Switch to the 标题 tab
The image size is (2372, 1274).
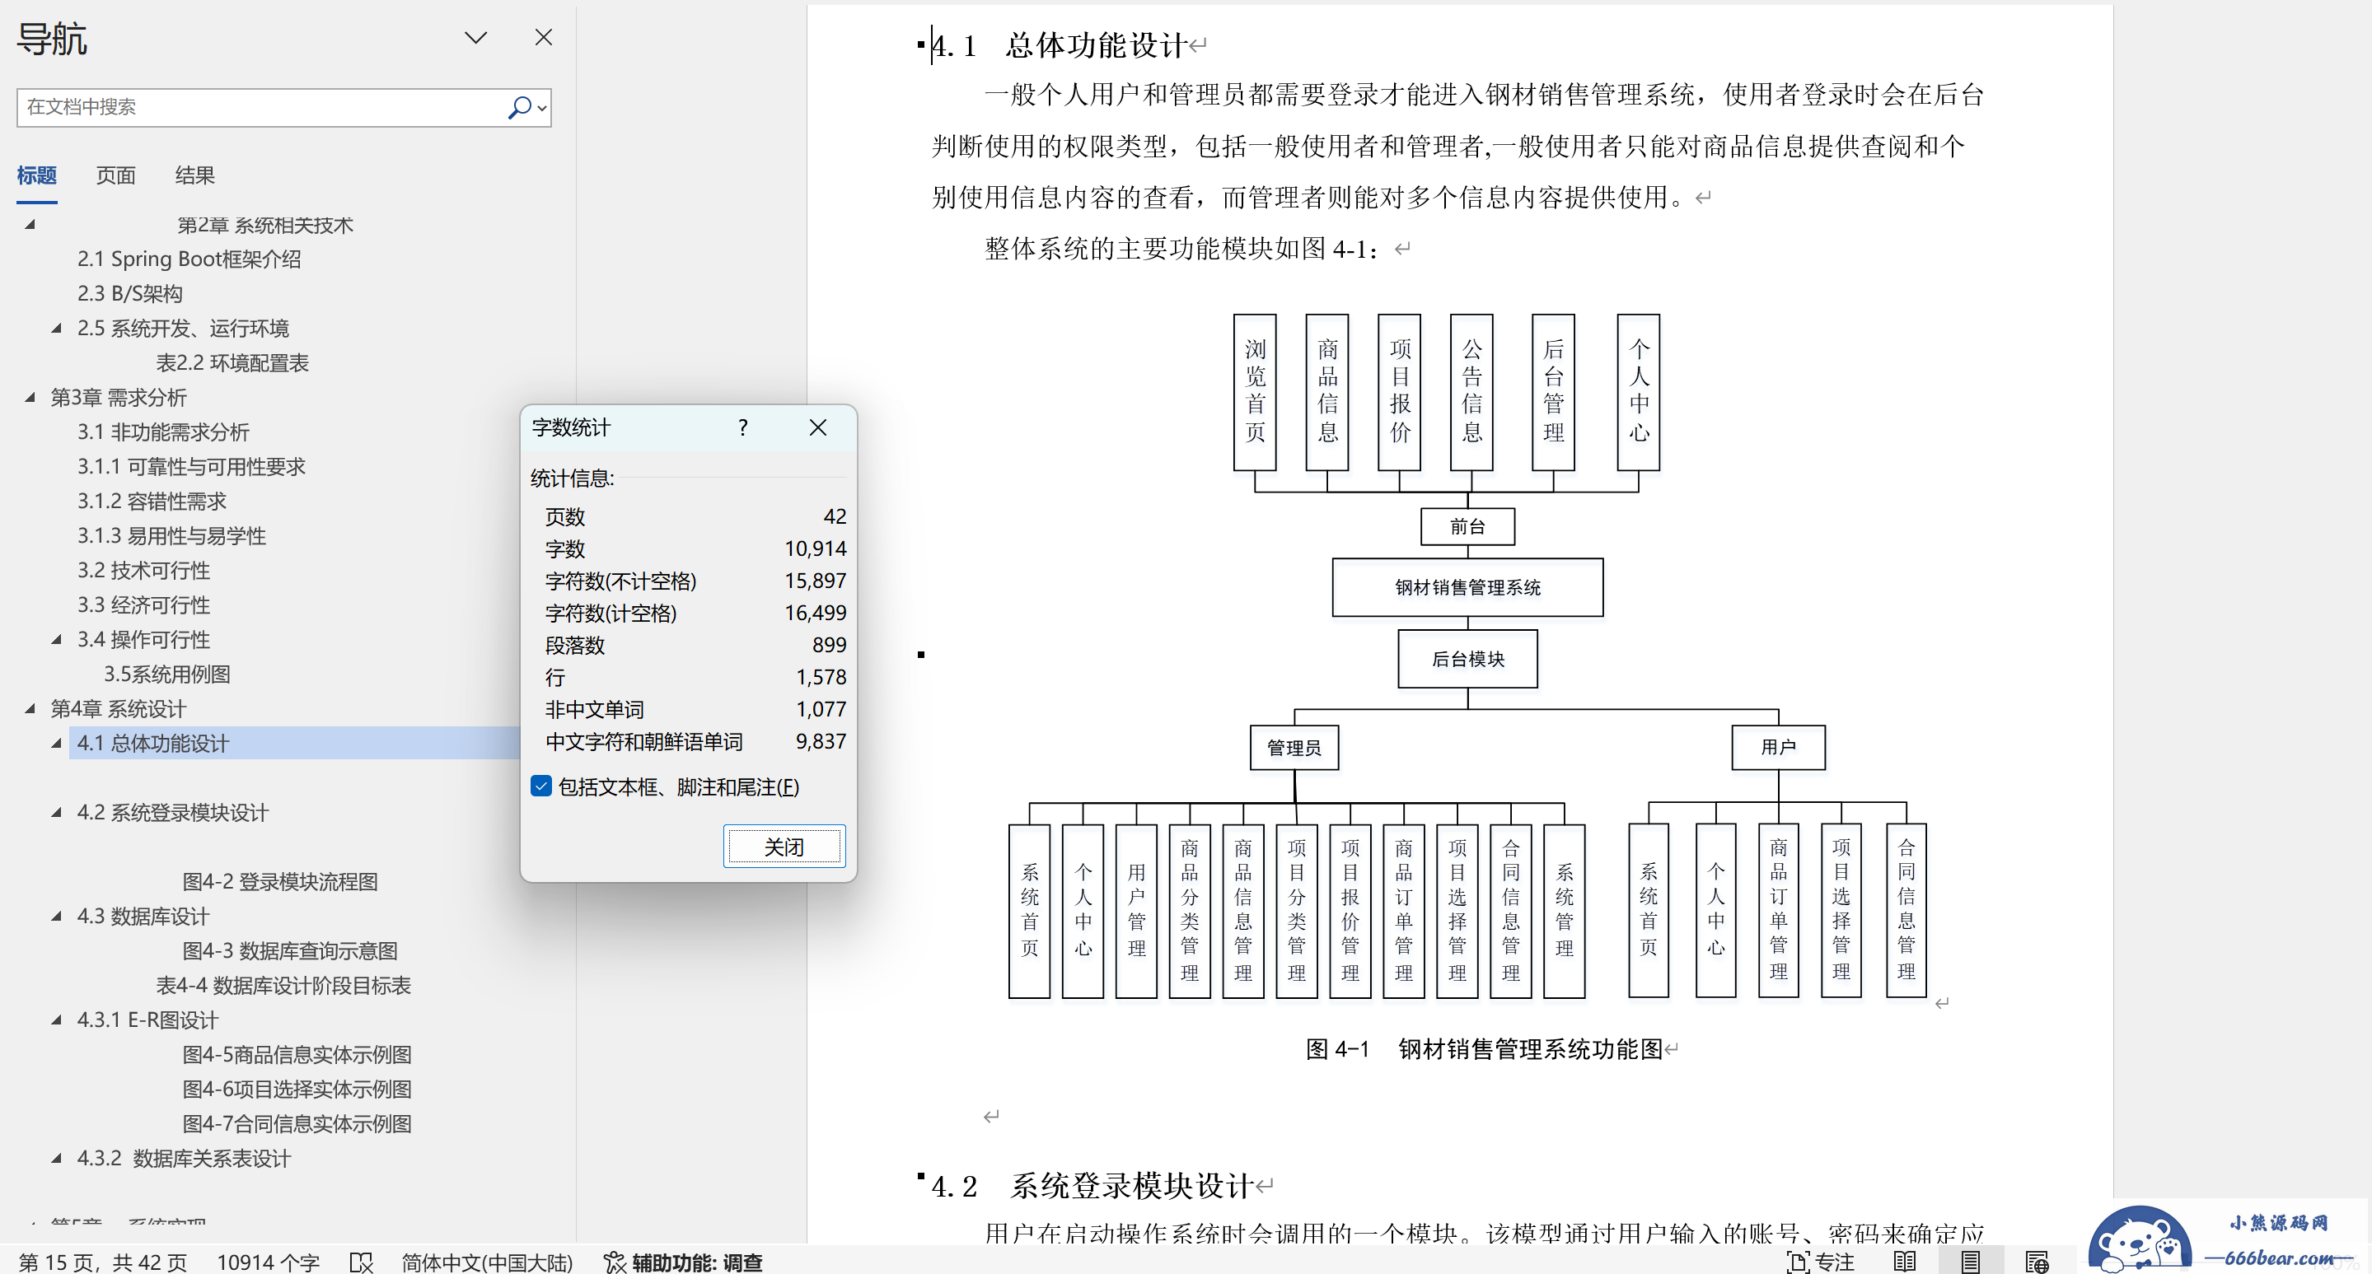(x=37, y=175)
